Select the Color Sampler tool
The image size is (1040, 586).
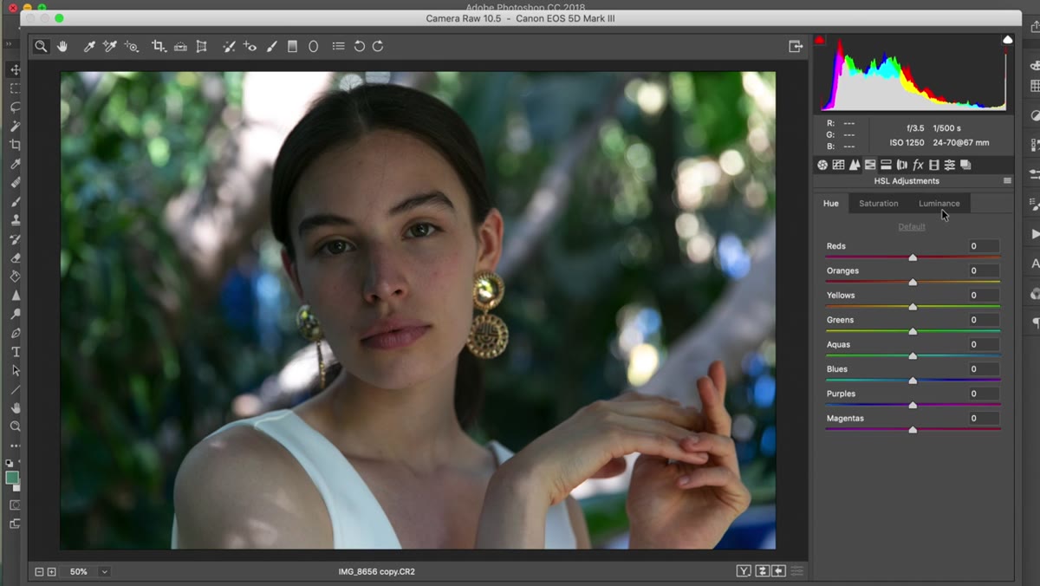(110, 46)
